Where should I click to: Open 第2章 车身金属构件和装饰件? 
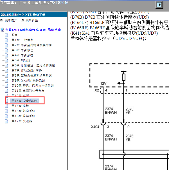pyautogui.click(x=31, y=45)
